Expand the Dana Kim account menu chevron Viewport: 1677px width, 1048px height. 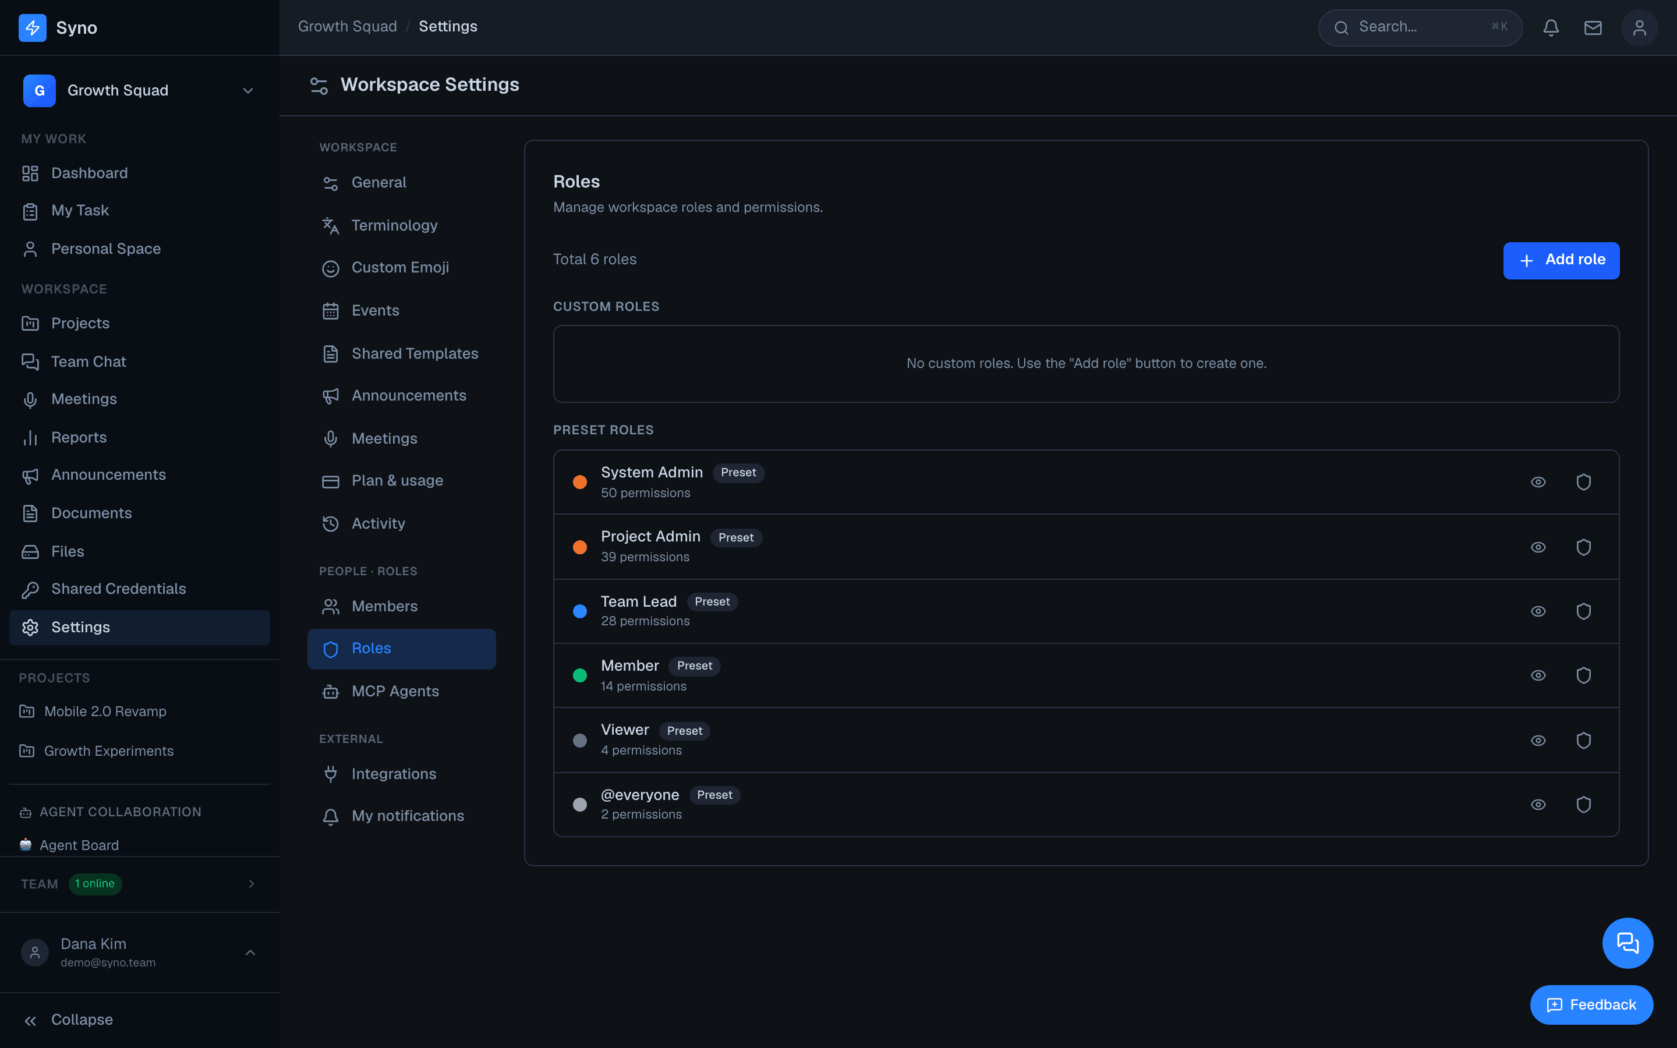(251, 953)
